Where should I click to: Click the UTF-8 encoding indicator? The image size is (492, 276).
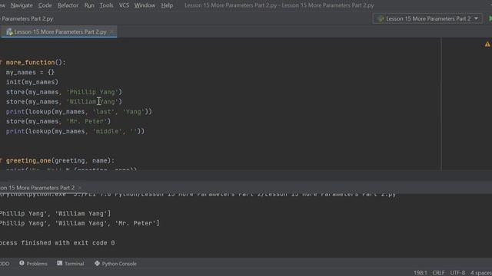[457, 273]
